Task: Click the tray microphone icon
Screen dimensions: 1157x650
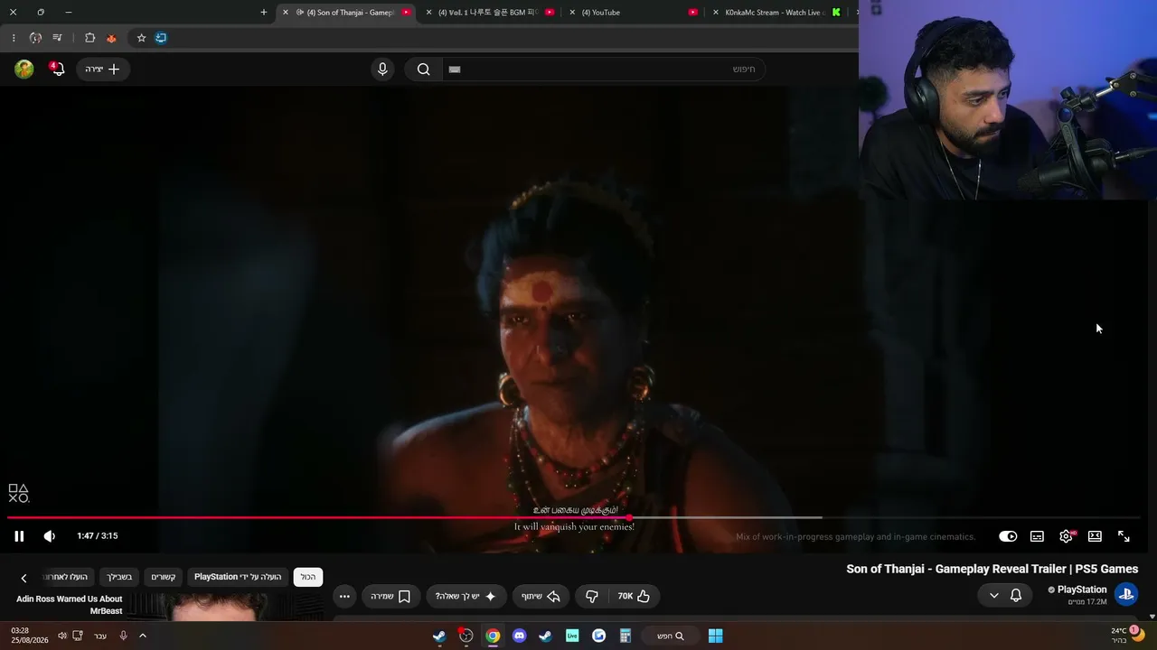Action: click(x=123, y=636)
